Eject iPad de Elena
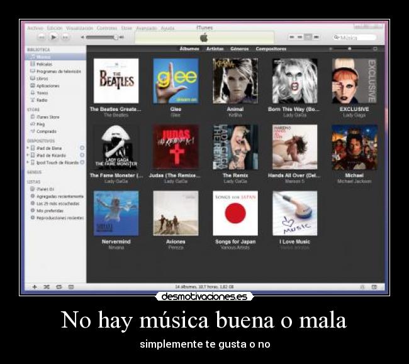 [x=82, y=147]
